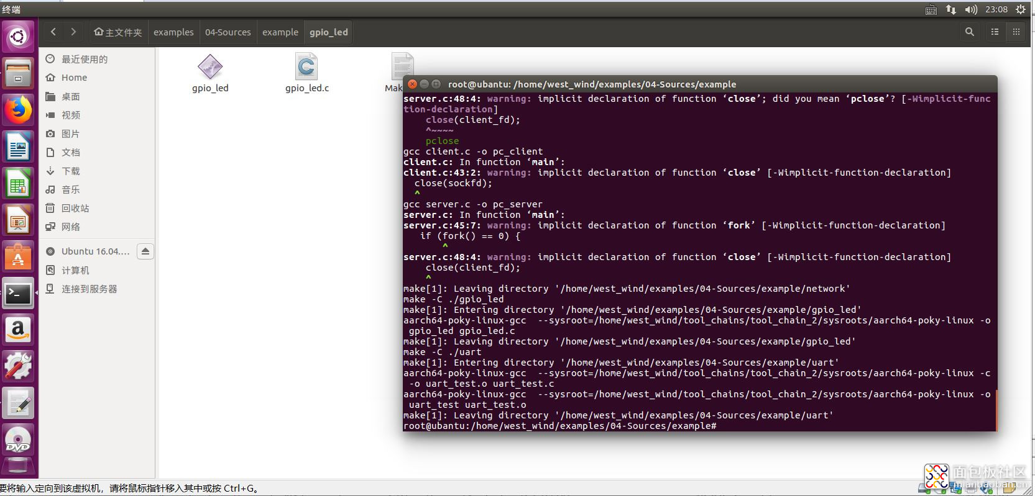The image size is (1035, 496).
Task: Open Files manager from launcher
Action: click(x=18, y=74)
